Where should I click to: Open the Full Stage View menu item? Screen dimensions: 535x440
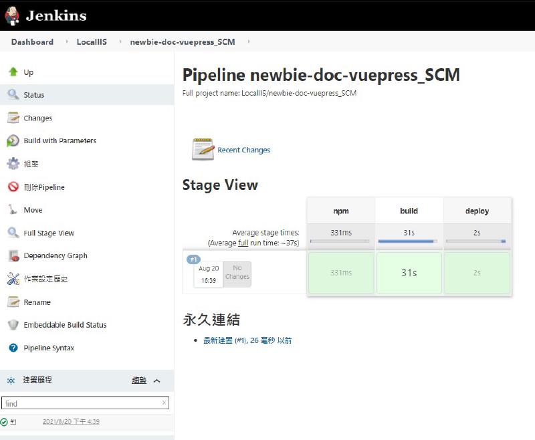49,233
